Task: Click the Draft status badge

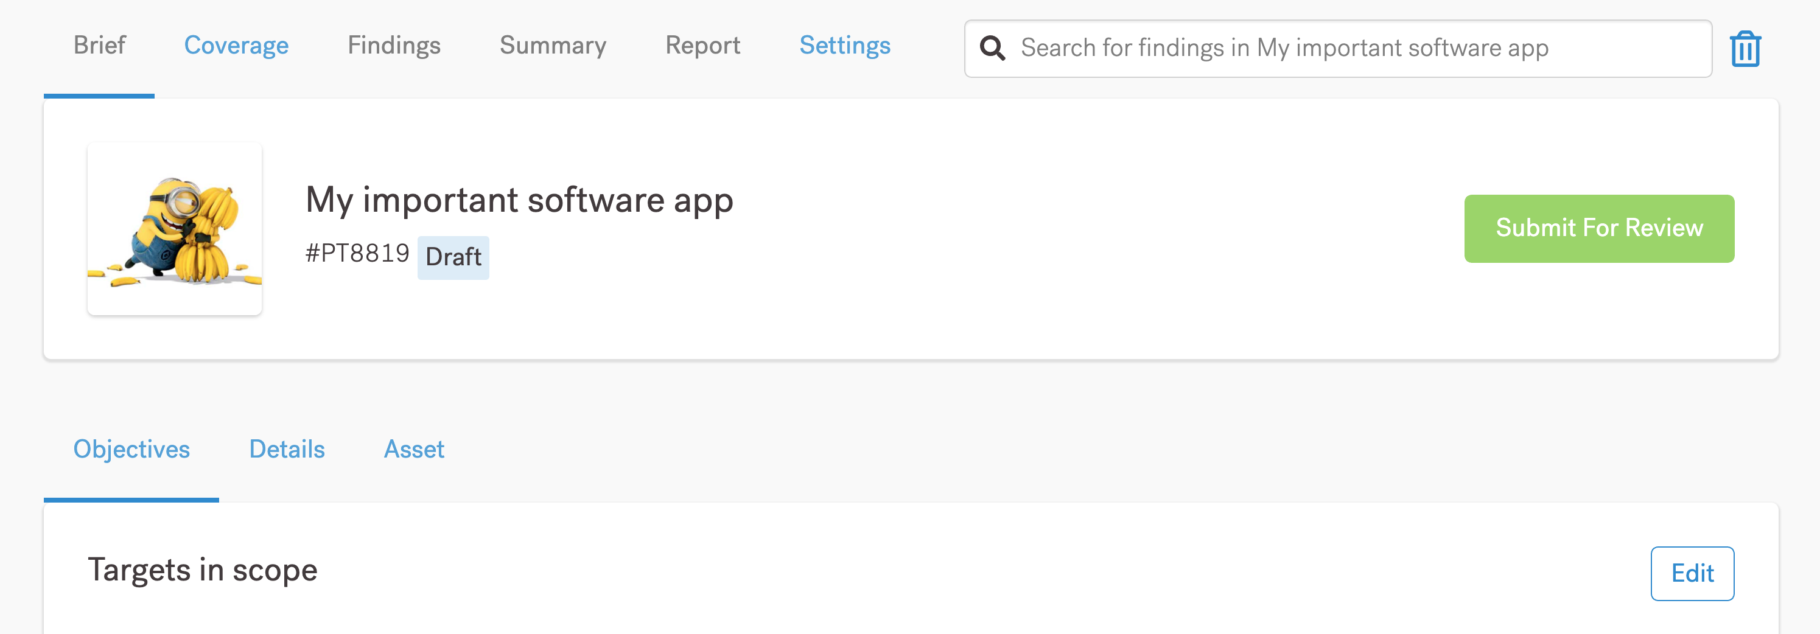Action: [x=453, y=257]
